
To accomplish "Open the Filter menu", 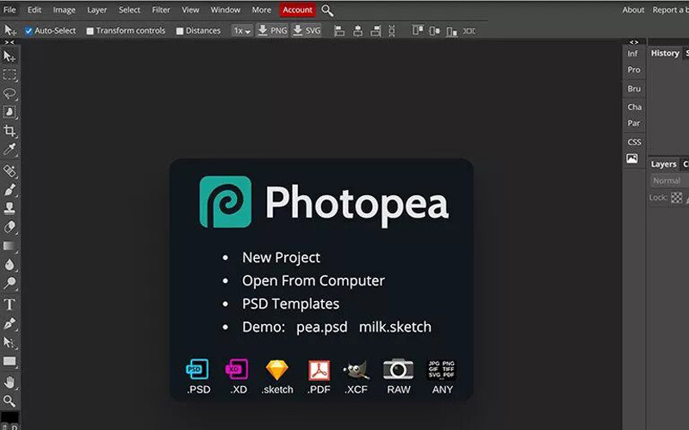I will (161, 9).
